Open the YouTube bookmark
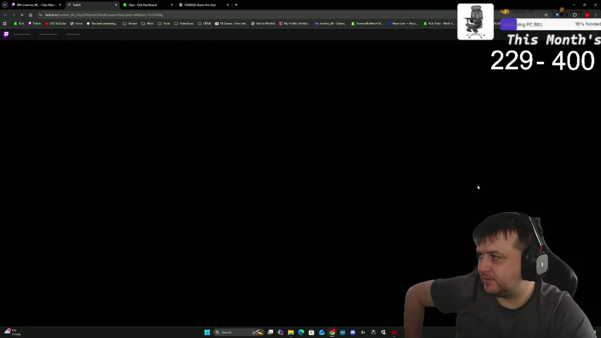Image resolution: width=601 pixels, height=338 pixels. [x=56, y=23]
